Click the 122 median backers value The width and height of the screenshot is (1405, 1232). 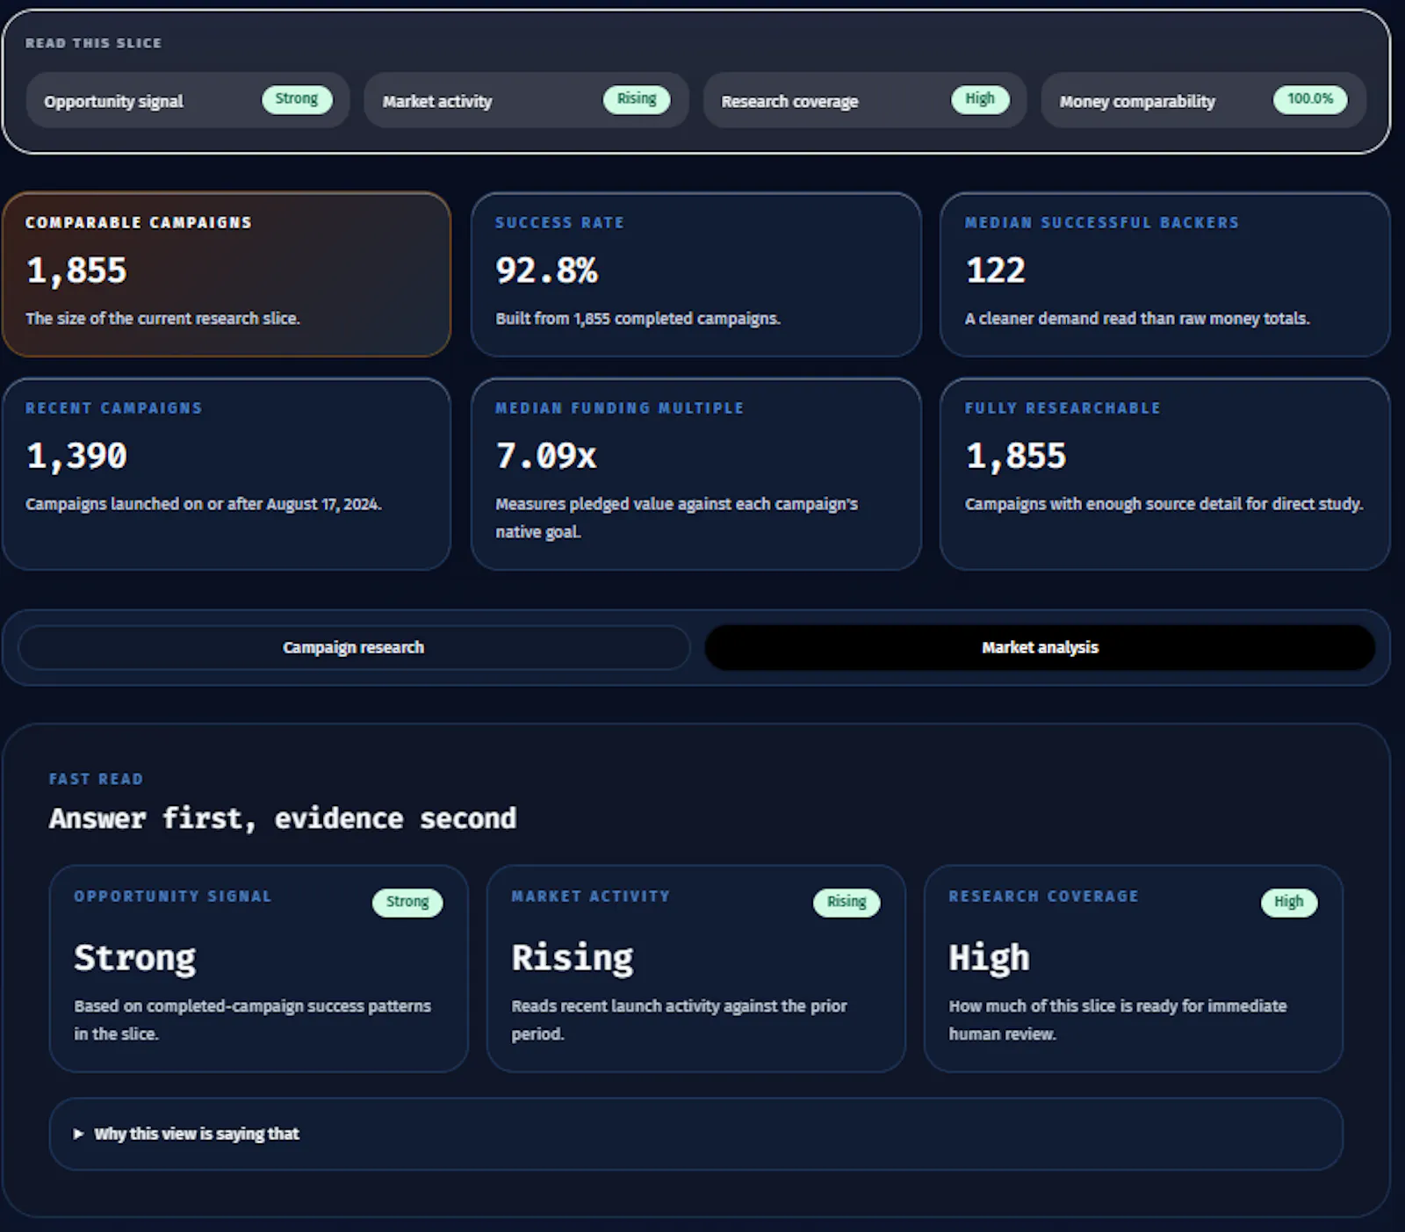(996, 270)
